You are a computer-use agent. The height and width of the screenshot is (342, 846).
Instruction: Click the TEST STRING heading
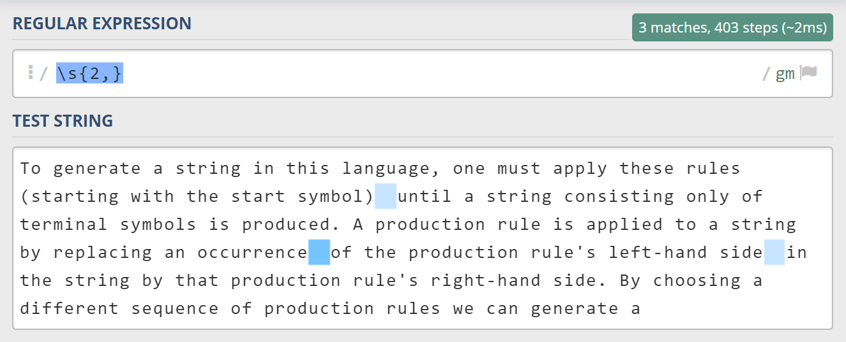point(63,121)
